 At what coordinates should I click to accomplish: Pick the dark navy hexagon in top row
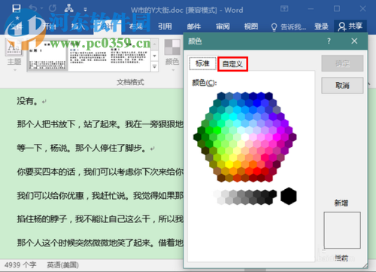[268, 96]
